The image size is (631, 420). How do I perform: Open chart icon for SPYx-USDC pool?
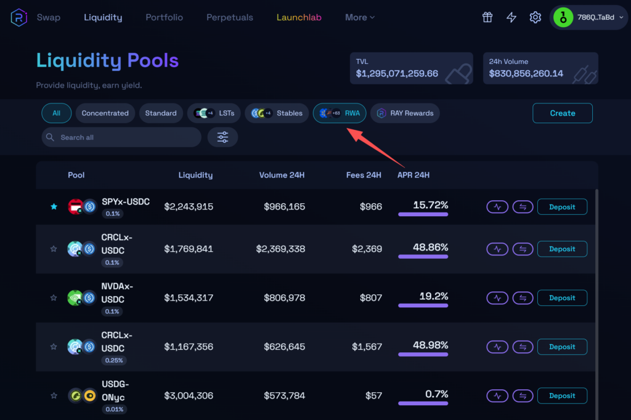tap(497, 207)
